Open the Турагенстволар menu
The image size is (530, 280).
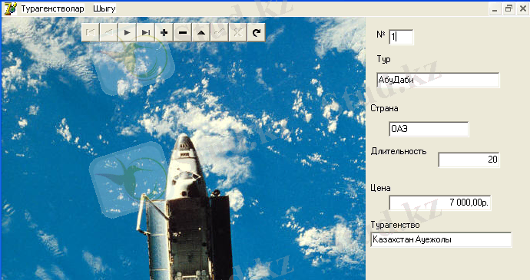(x=52, y=8)
